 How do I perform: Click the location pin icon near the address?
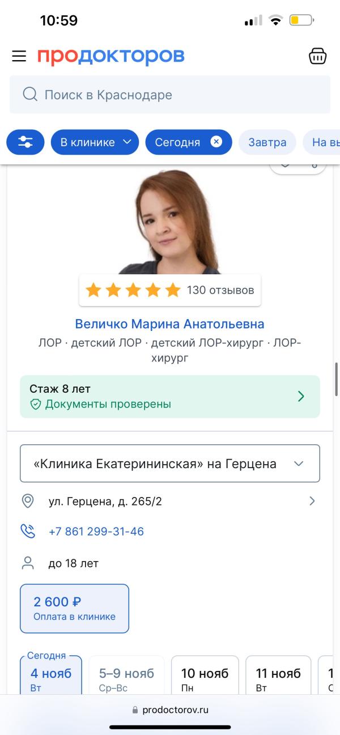(28, 501)
